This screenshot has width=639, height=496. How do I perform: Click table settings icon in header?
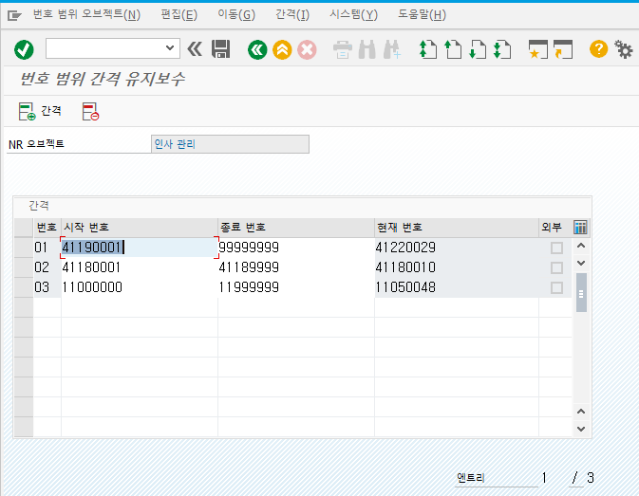point(580,227)
